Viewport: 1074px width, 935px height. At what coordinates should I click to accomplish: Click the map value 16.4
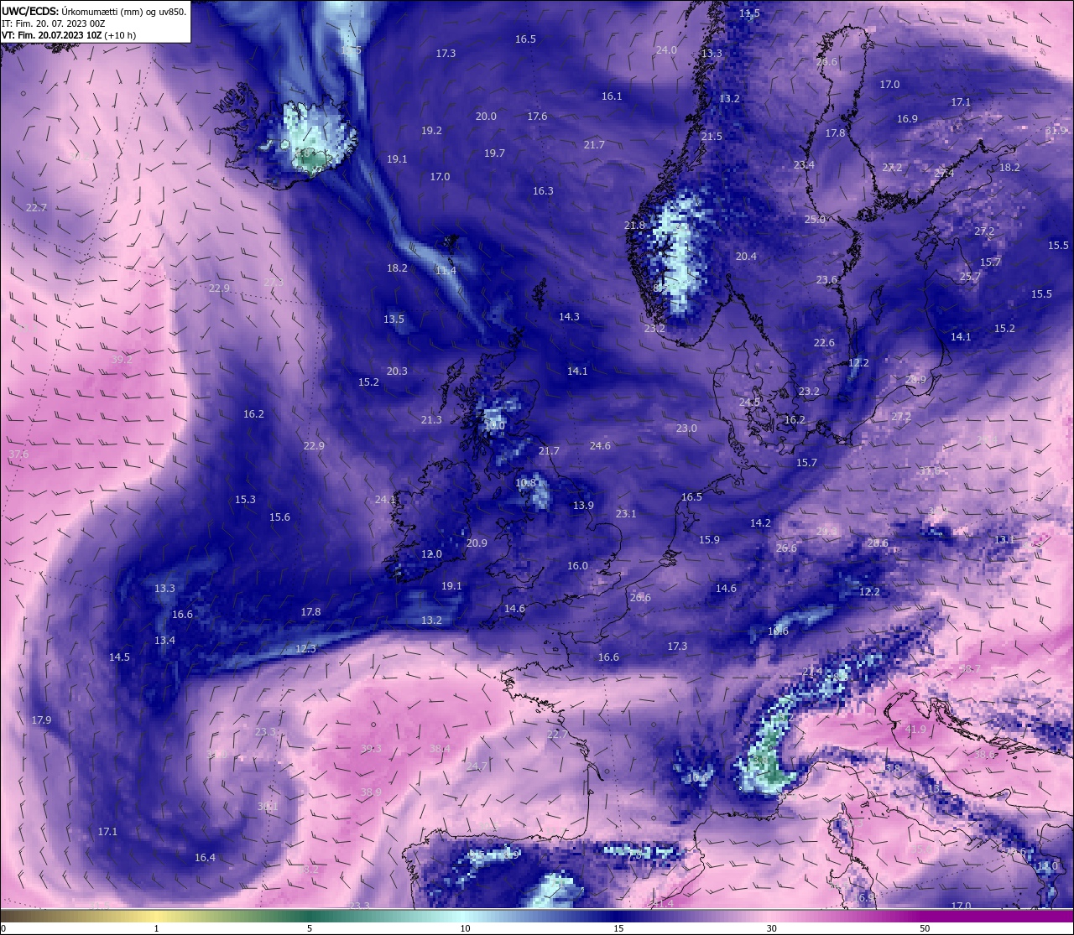pos(205,858)
